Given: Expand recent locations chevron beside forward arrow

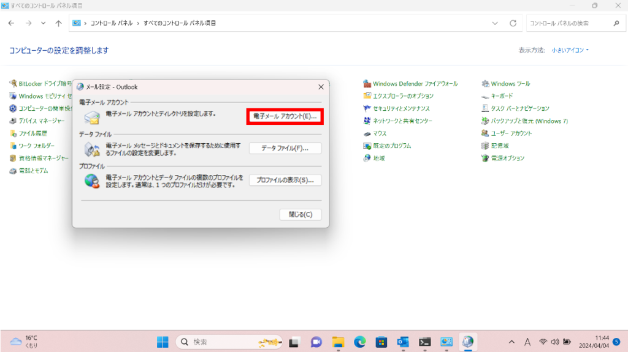Looking at the screenshot, I should click(x=43, y=23).
